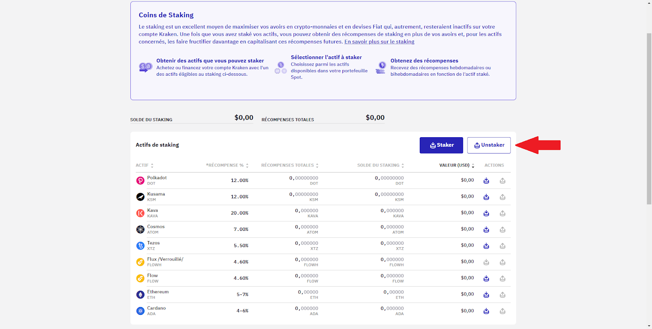The image size is (652, 329).
Task: Click the Tezos unstake icon
Action: [502, 246]
